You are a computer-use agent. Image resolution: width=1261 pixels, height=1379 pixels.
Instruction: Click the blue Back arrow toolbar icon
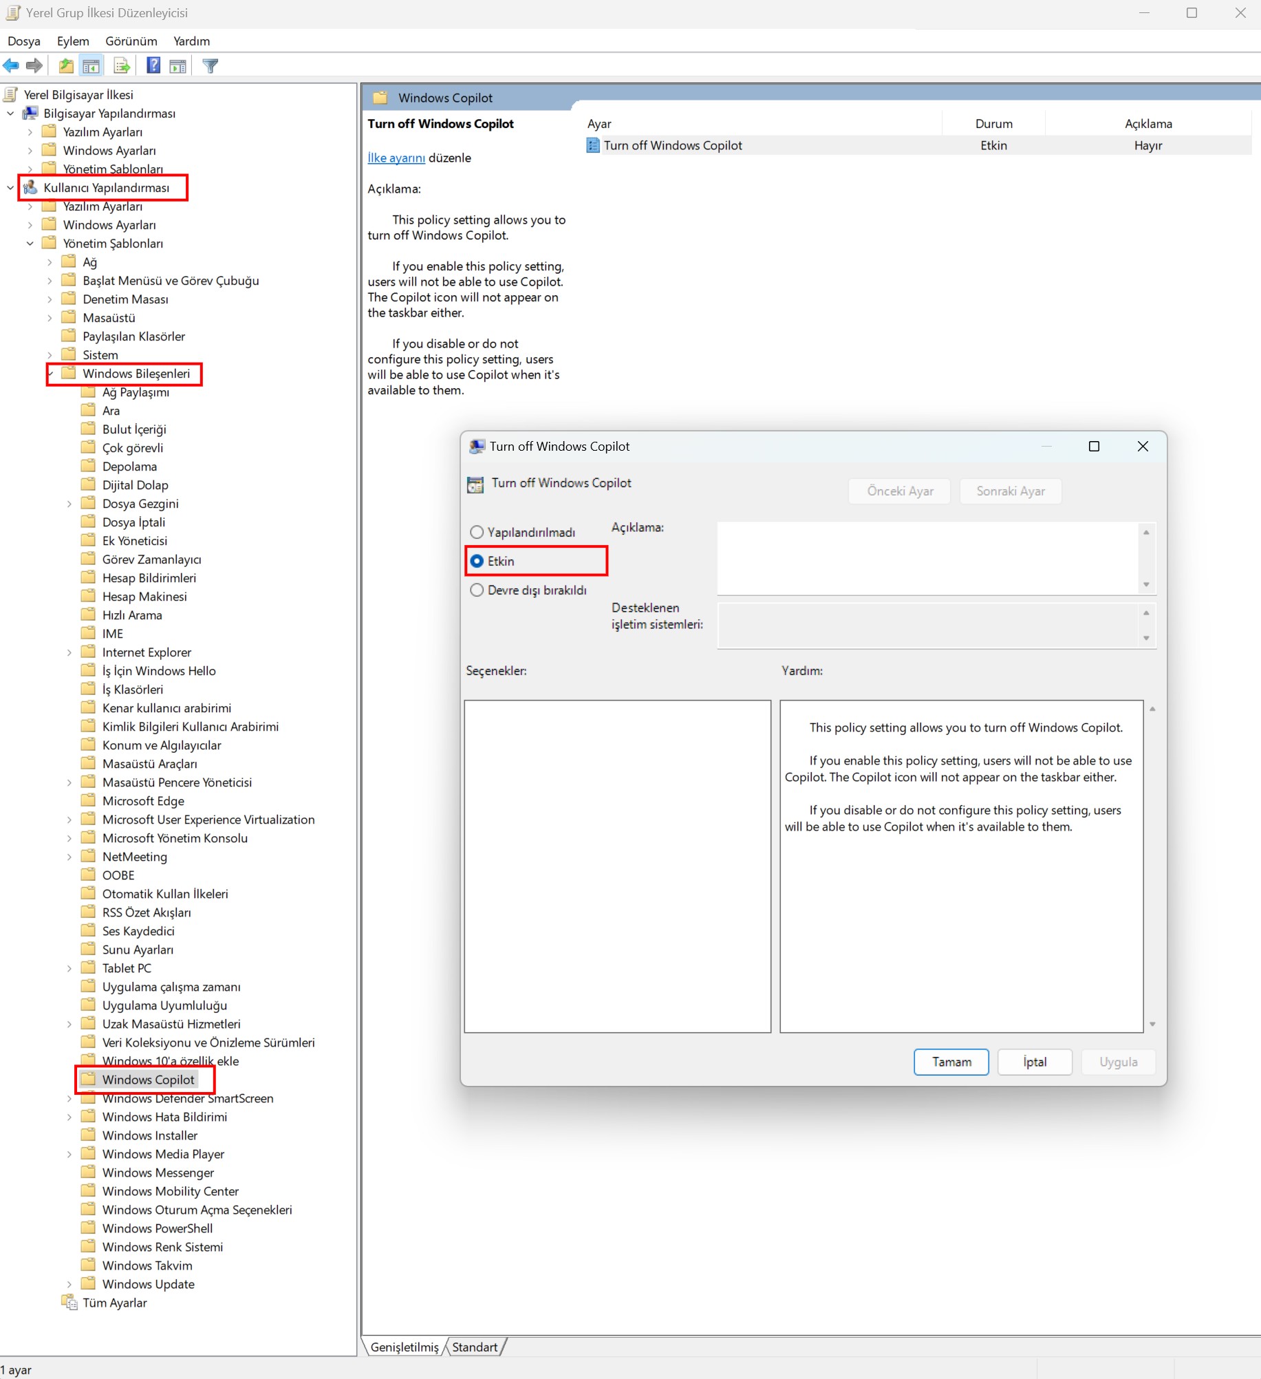click(11, 66)
